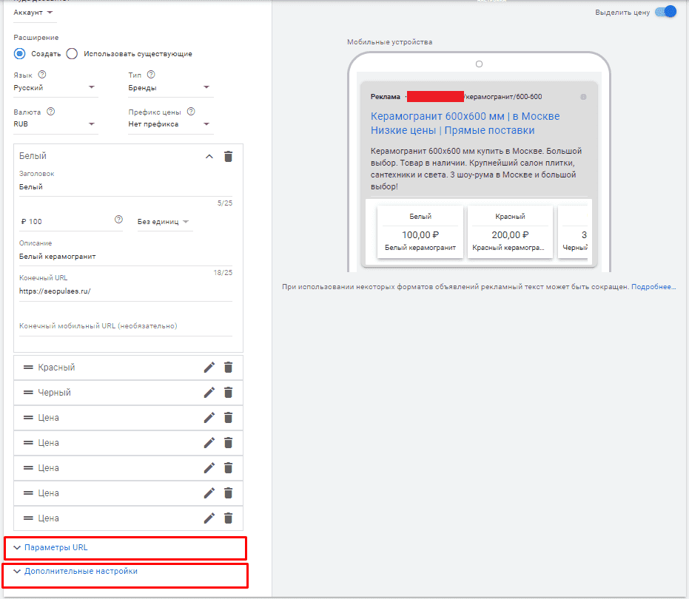The image size is (689, 599).
Task: Toggle the Выделить цену switch
Action: click(x=666, y=12)
